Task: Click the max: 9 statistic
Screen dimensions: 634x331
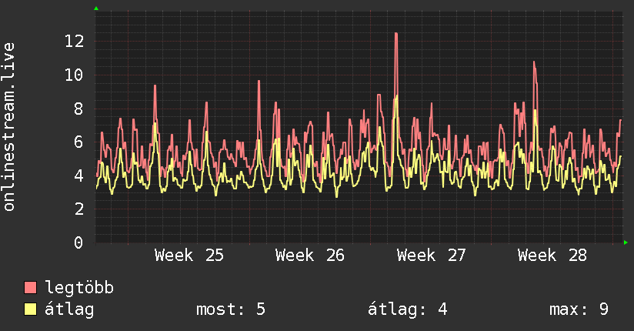Action: tap(579, 309)
